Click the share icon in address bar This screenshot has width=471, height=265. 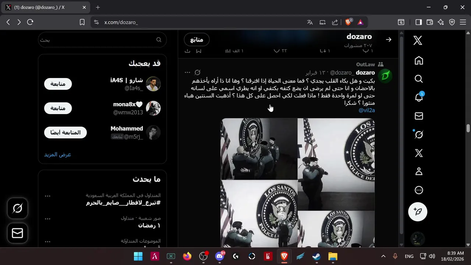[x=335, y=22]
